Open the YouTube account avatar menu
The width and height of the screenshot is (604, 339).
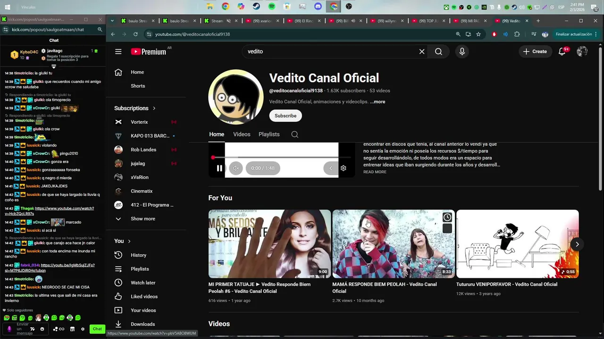coord(582,51)
